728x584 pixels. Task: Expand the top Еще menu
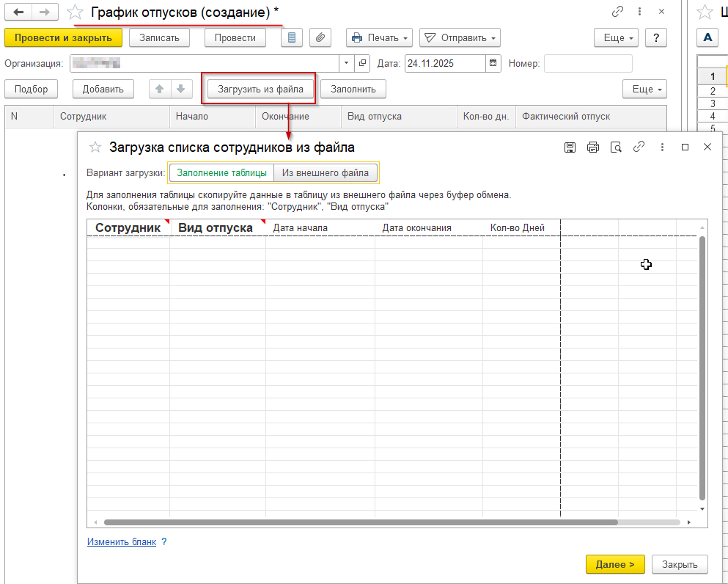point(616,37)
